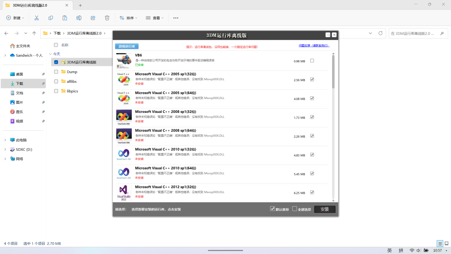
Task: Open the 问题反馈 feedback link
Action: [314, 46]
